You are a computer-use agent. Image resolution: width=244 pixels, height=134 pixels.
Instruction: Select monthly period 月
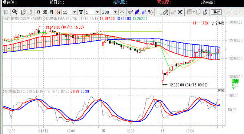[52, 12]
